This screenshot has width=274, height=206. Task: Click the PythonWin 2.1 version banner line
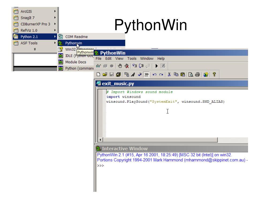(x=164, y=155)
